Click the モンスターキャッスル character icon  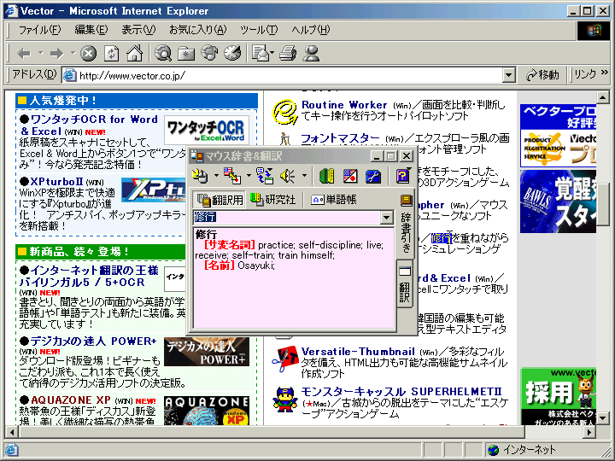(284, 399)
